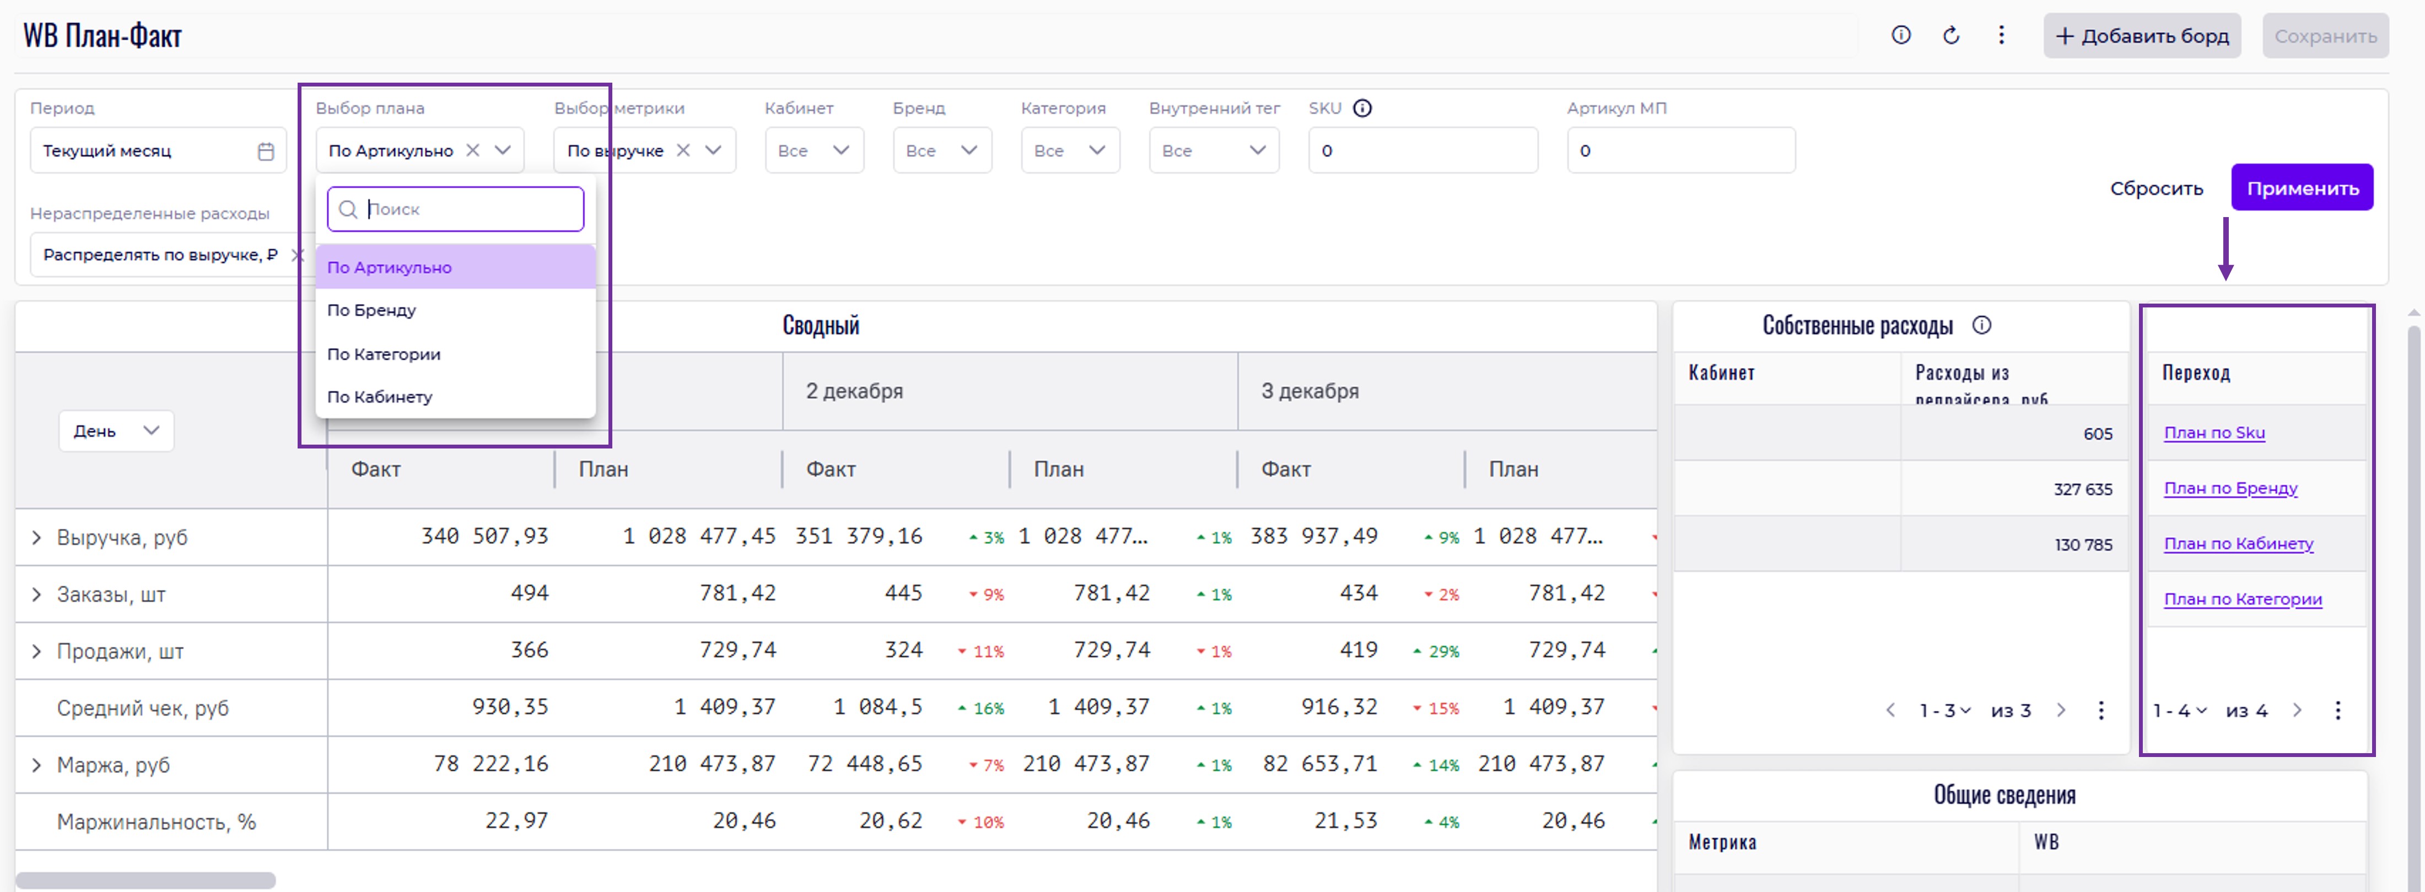Click the refresh icon in header
Image resolution: width=2425 pixels, height=892 pixels.
click(x=1952, y=36)
